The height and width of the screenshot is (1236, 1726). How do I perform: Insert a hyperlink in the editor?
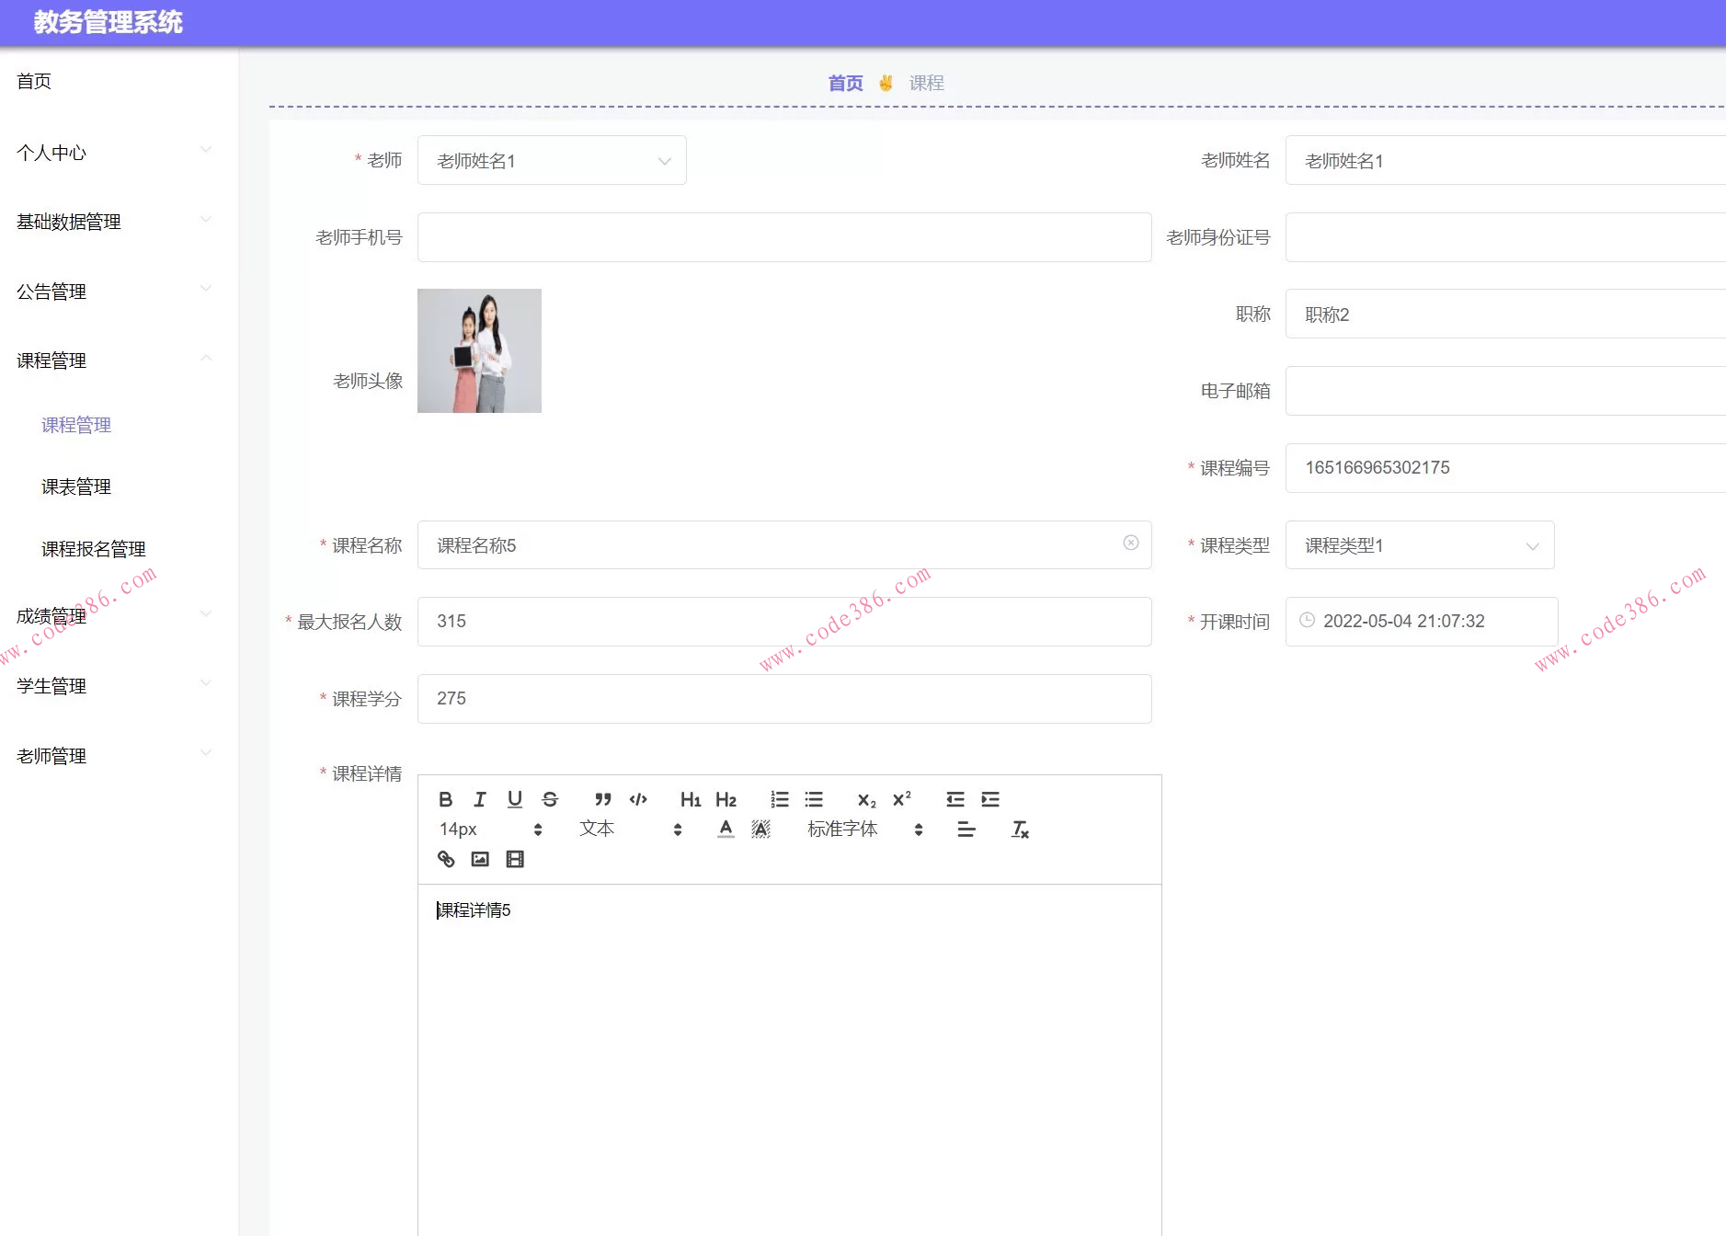point(448,859)
